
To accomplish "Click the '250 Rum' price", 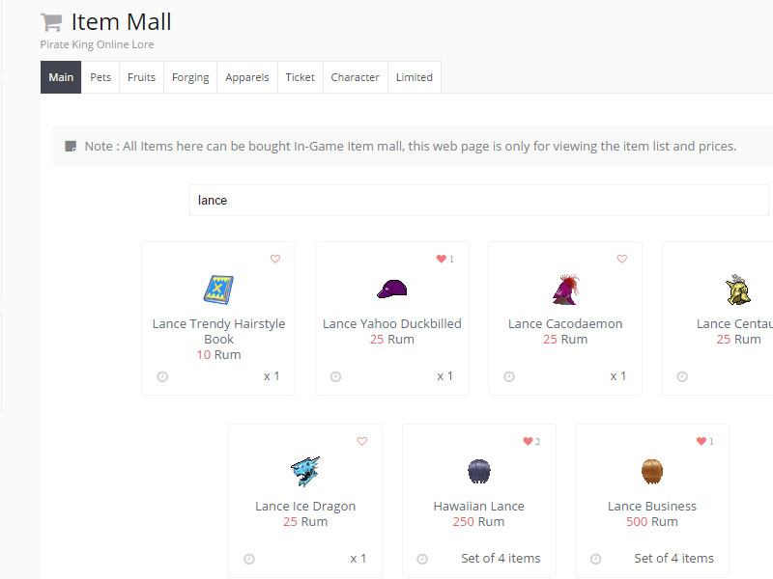I will [478, 521].
